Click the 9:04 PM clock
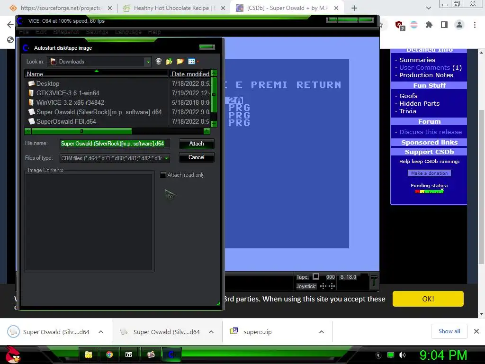Image resolution: width=485 pixels, height=364 pixels. coord(443,355)
